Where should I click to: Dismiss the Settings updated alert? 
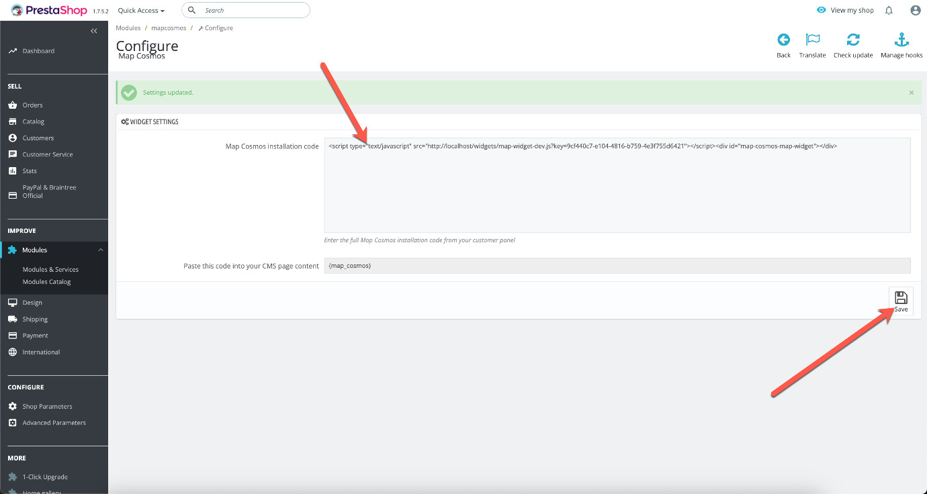point(912,93)
